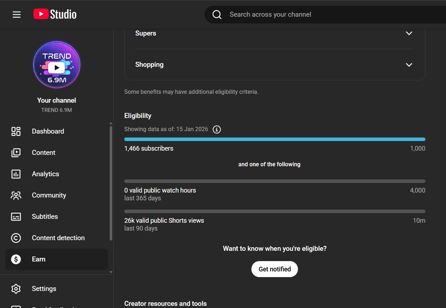Click the Content detection copyright icon
Viewport: 446px width, 308px height.
16,238
